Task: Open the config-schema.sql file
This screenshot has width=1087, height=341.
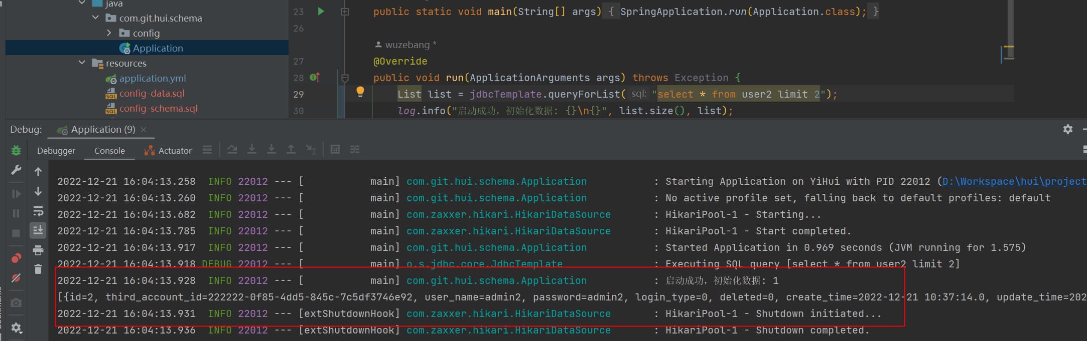Action: click(158, 108)
